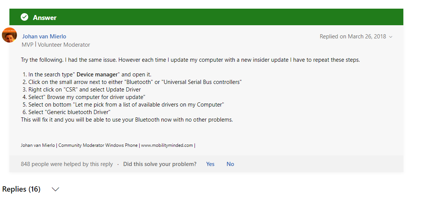Viewport: 447px width, 198px height.
Task: Click www.mobilityminded.com in the signature
Action: click(167, 145)
